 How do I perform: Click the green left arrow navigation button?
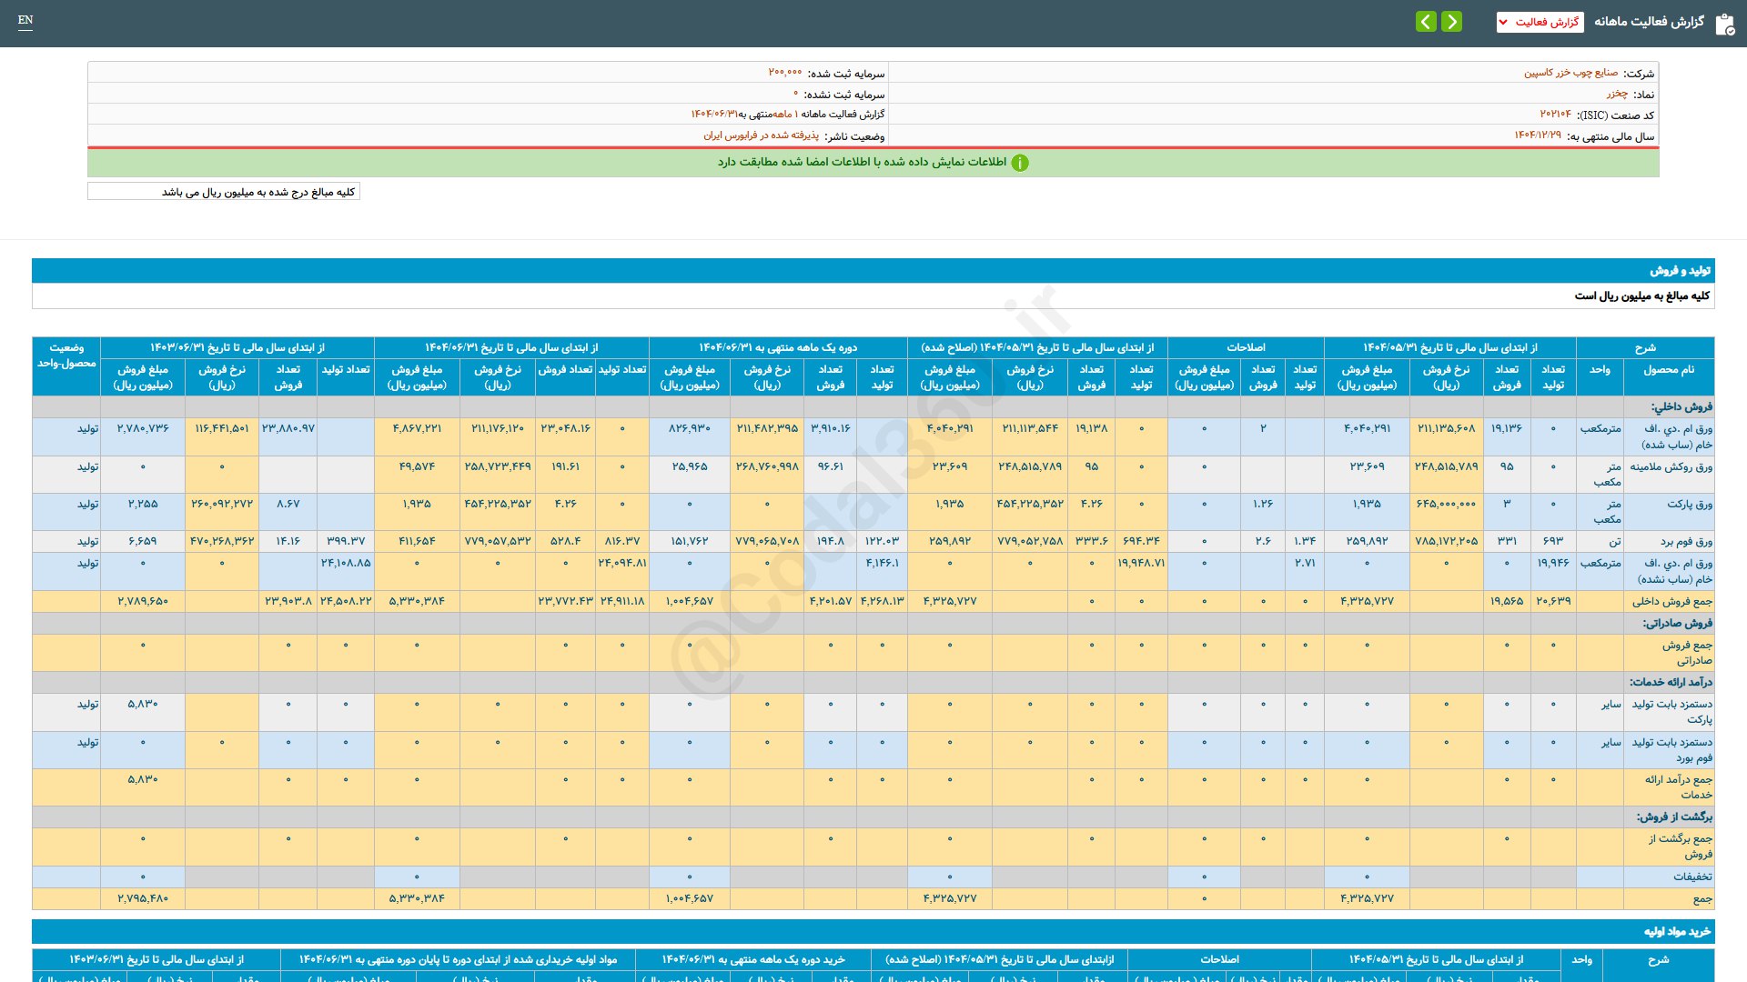click(1426, 21)
